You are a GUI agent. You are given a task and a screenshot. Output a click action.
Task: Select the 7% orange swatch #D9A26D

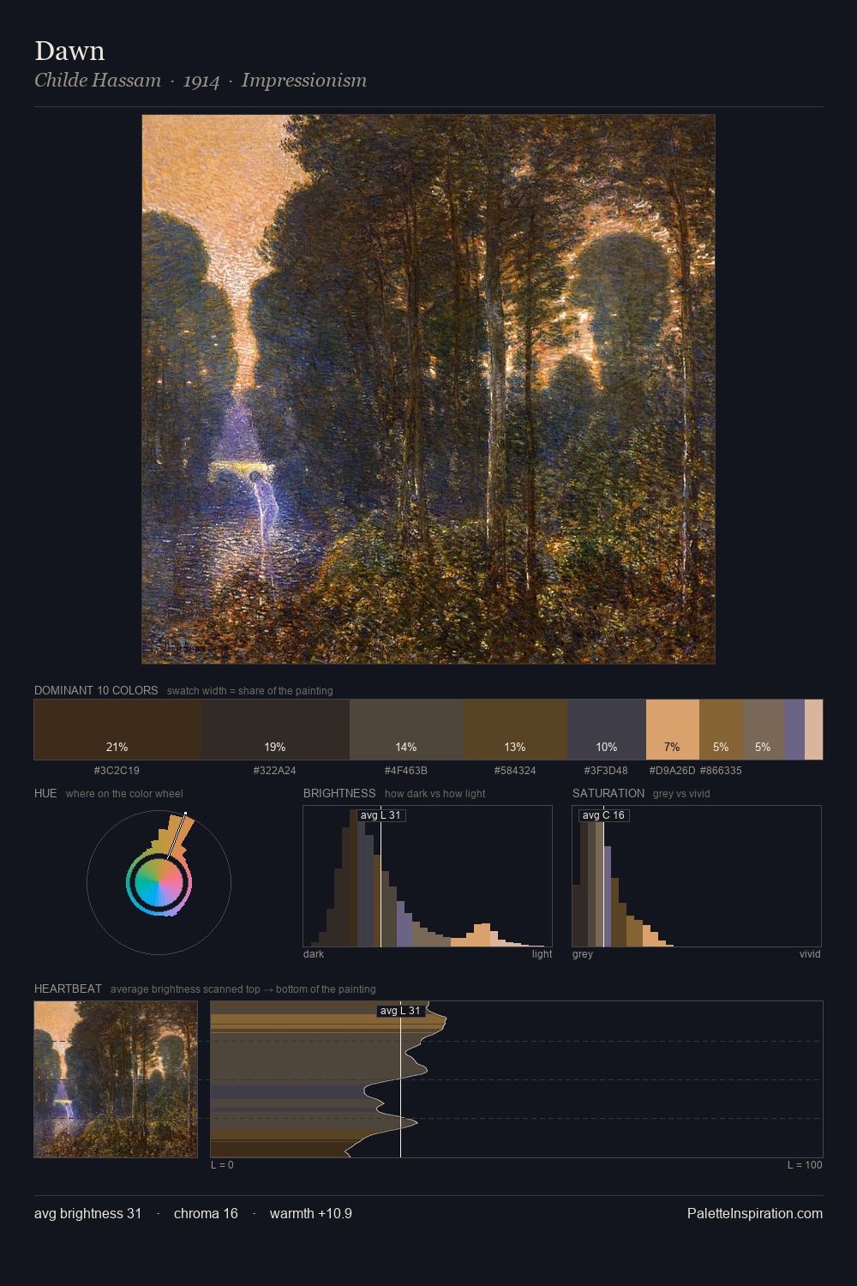tap(673, 730)
